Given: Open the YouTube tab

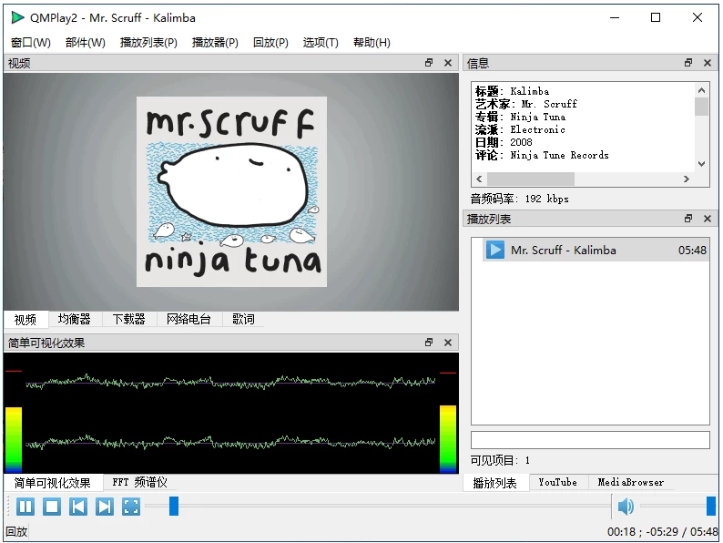Looking at the screenshot, I should pyautogui.click(x=557, y=483).
